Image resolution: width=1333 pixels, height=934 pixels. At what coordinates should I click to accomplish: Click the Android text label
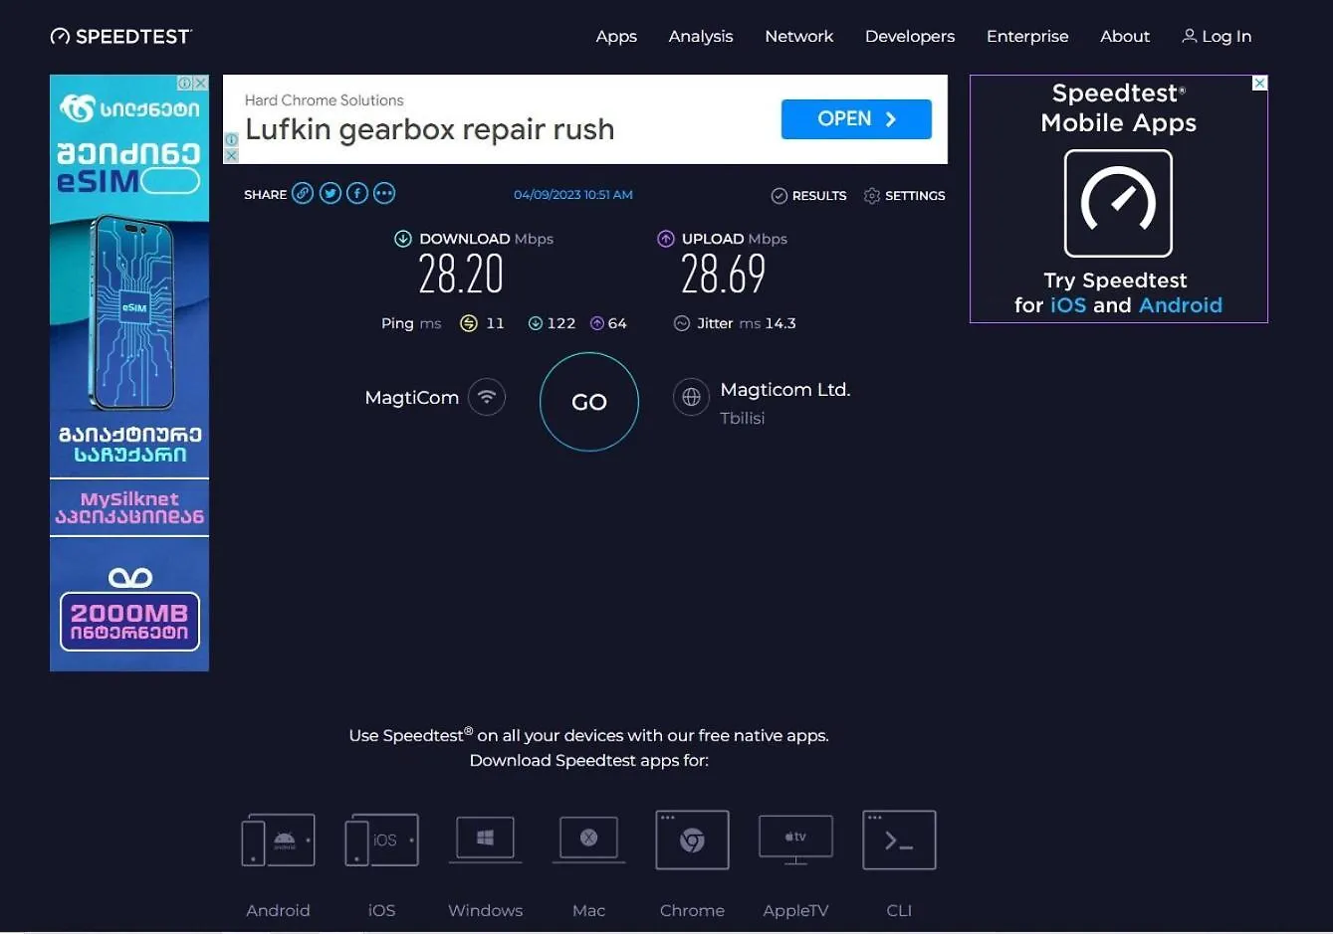tap(278, 910)
